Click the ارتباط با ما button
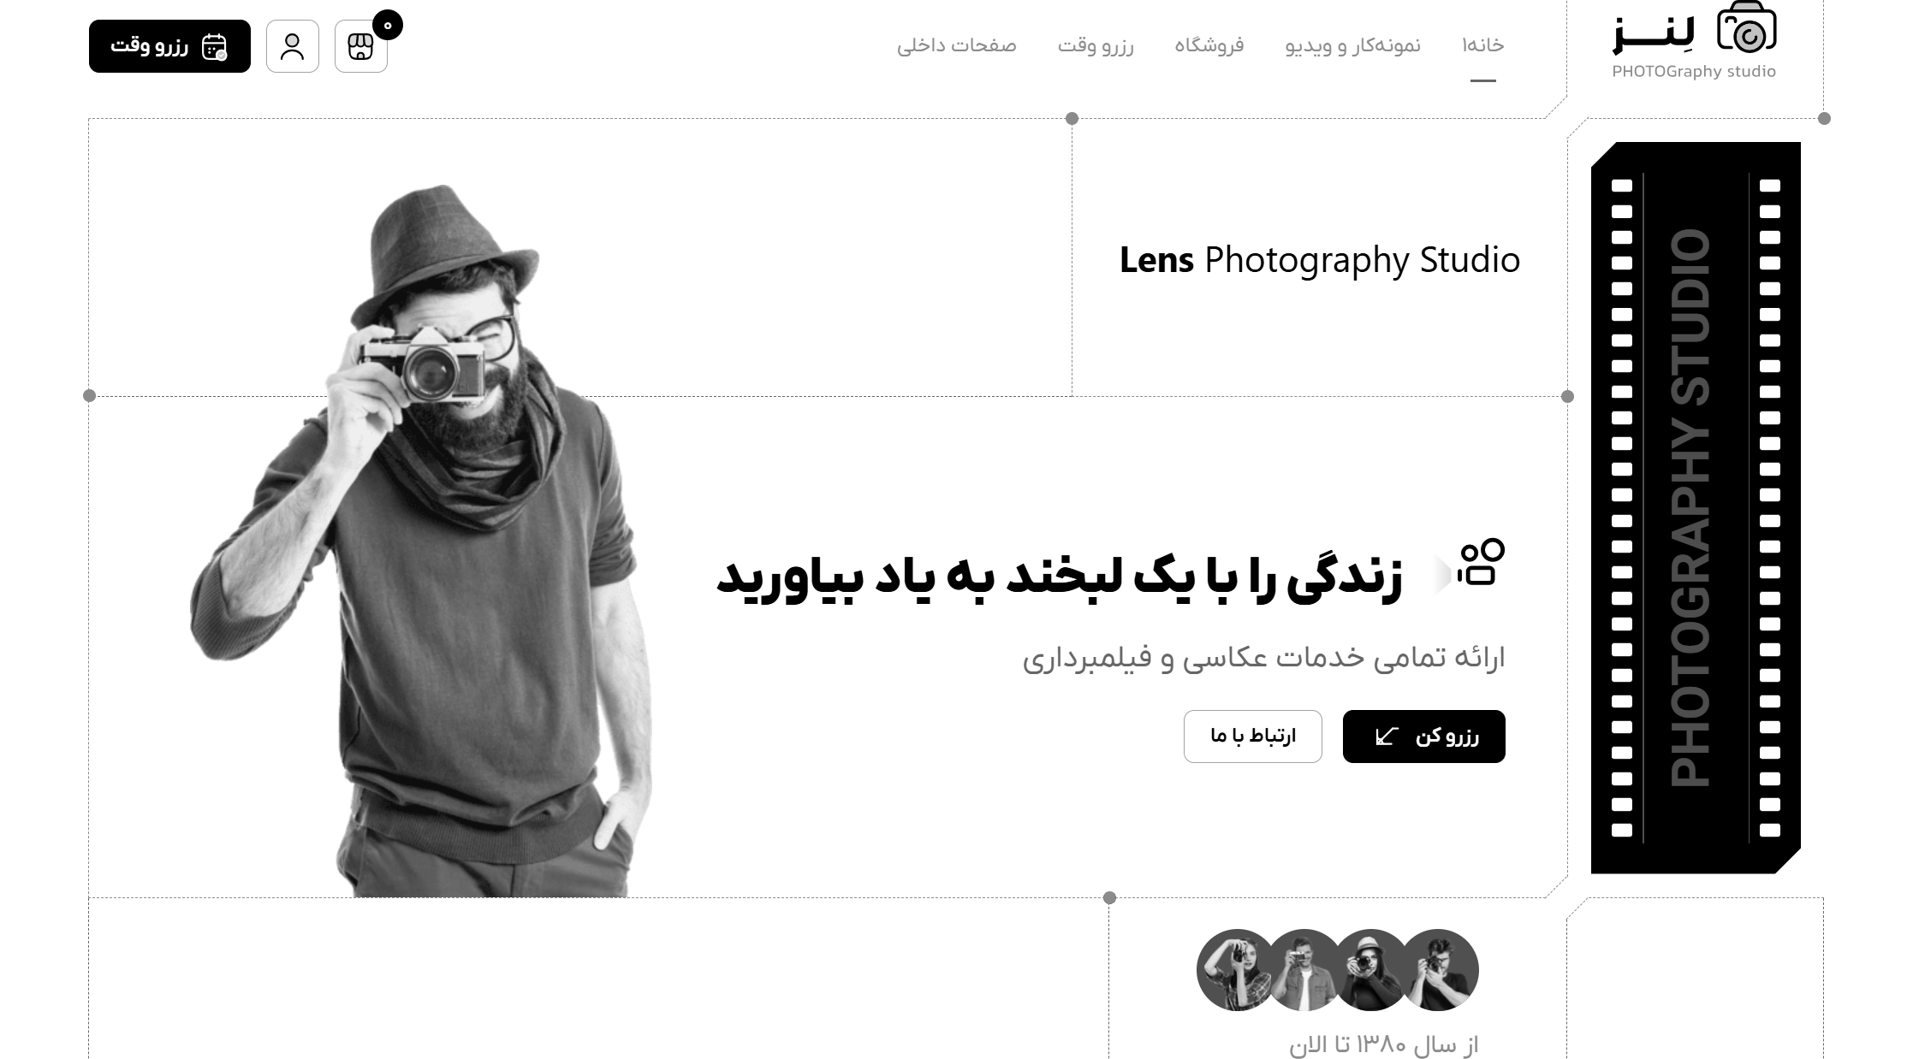 click(x=1253, y=737)
